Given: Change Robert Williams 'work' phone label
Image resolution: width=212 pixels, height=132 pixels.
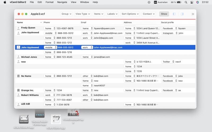Looking at the screenshot, I should pos(50,95).
